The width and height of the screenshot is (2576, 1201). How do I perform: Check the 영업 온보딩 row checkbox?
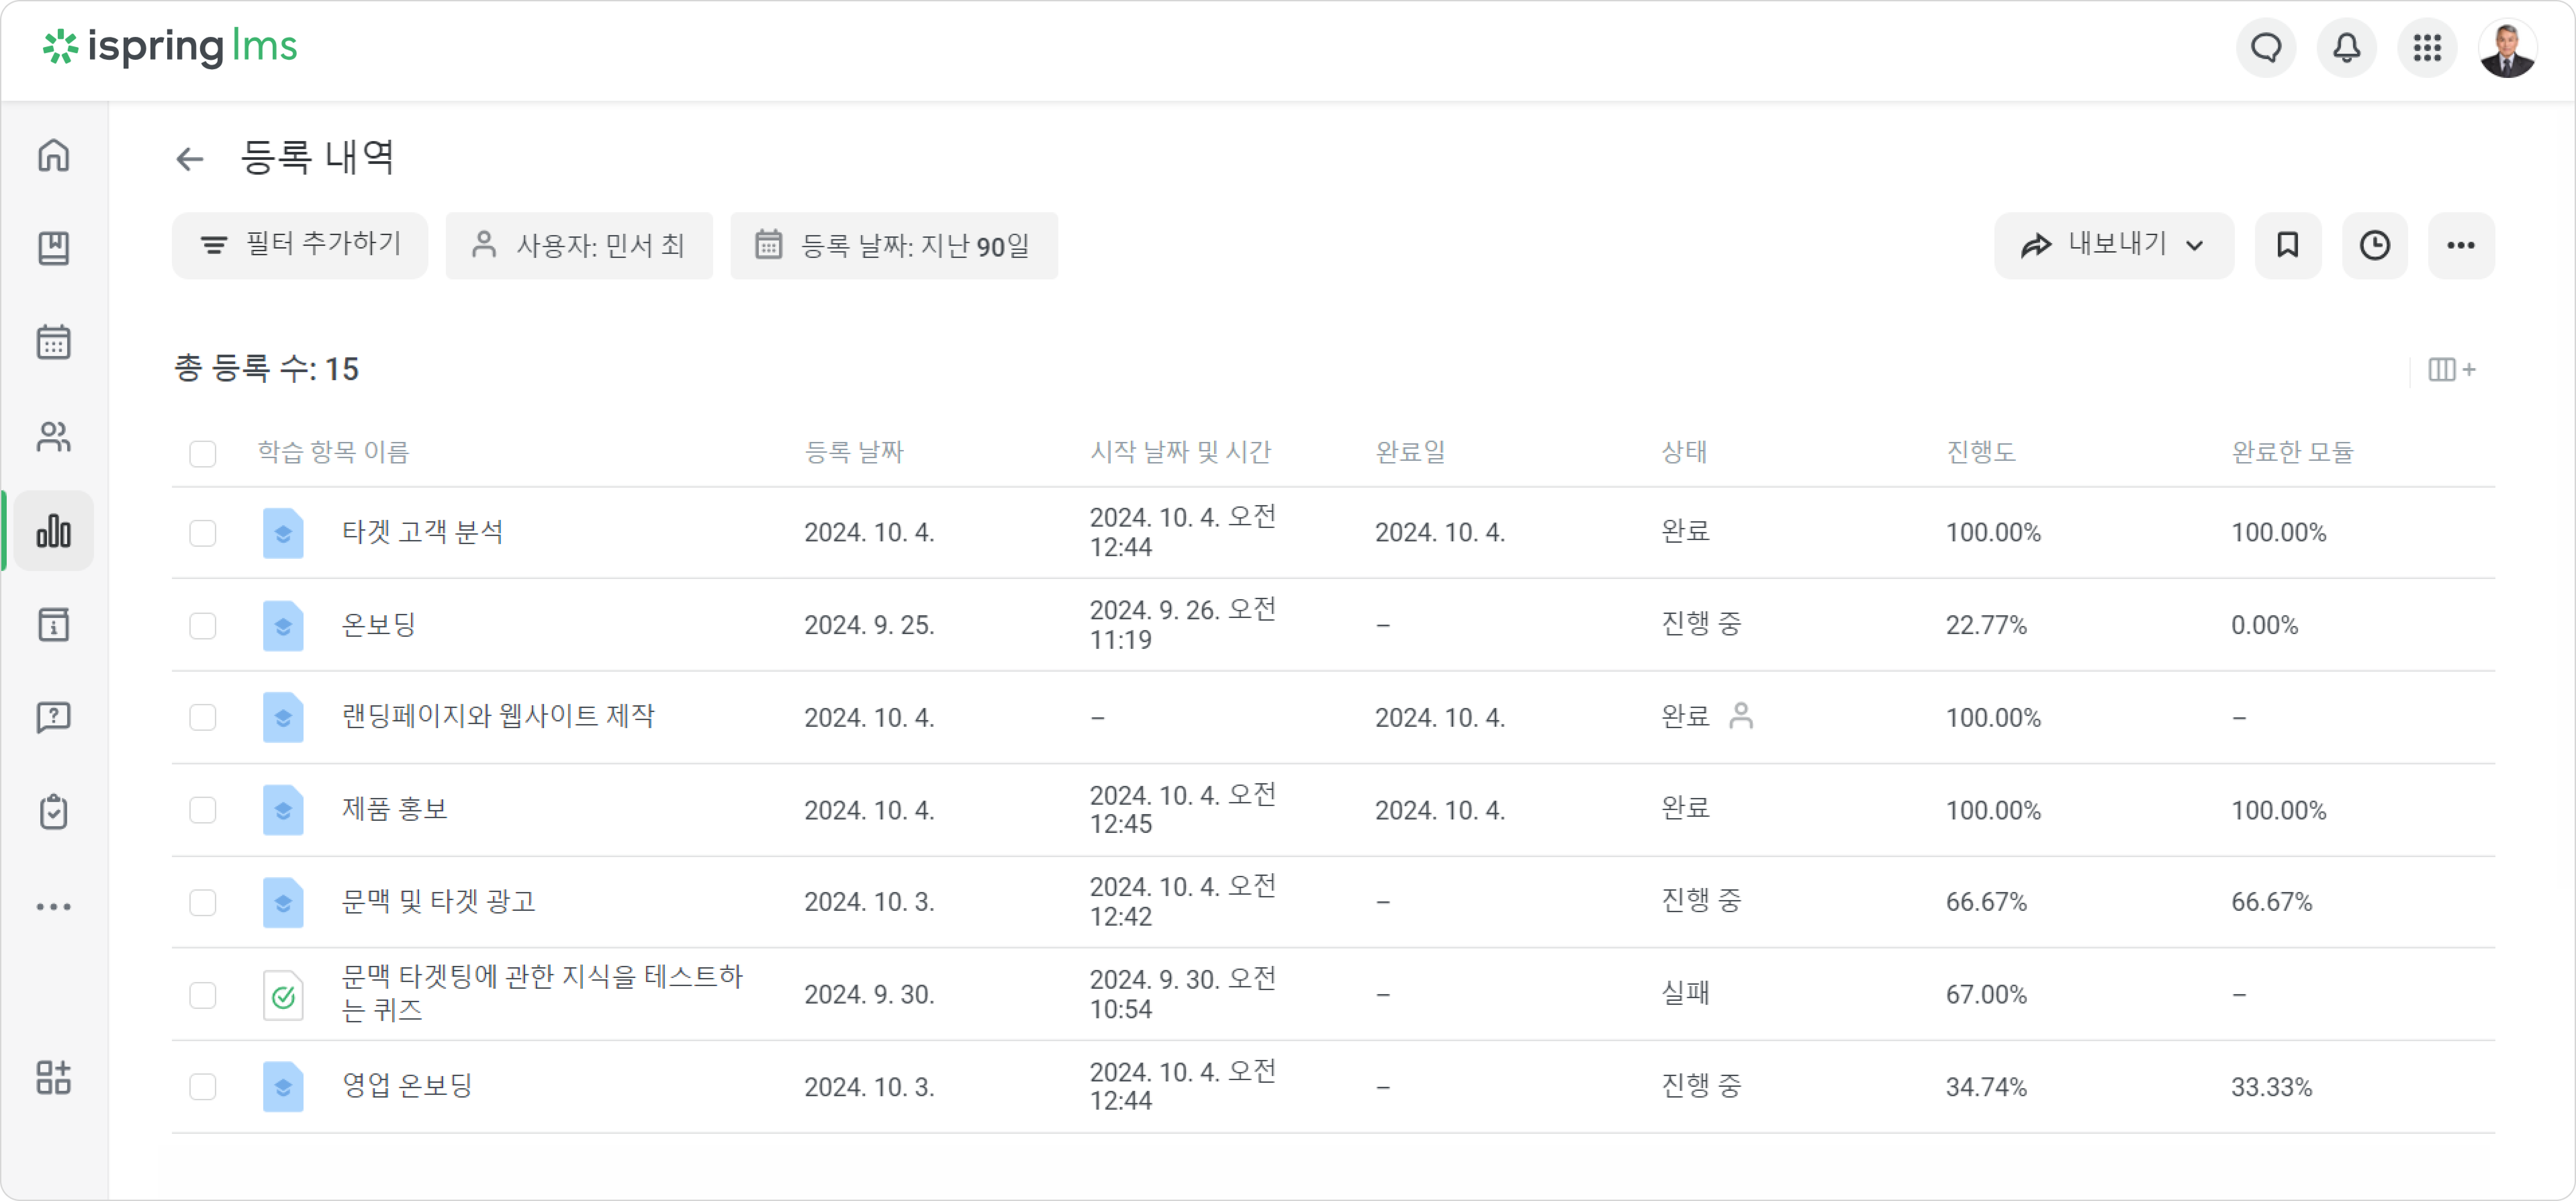point(203,1087)
